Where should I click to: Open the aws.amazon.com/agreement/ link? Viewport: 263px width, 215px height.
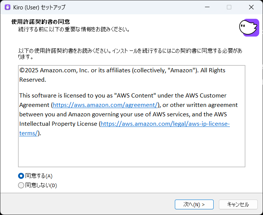point(105,105)
